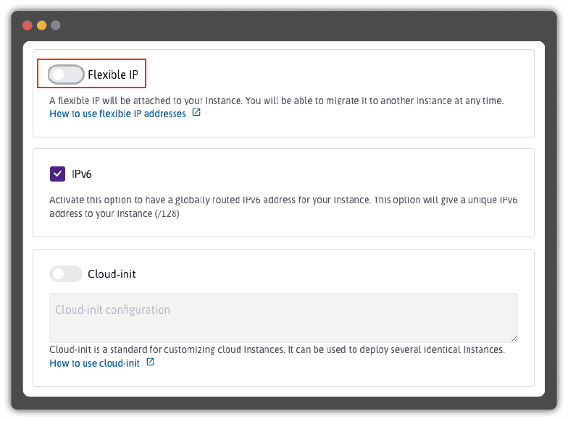
Task: Click the dark window title bar
Action: 290,25
